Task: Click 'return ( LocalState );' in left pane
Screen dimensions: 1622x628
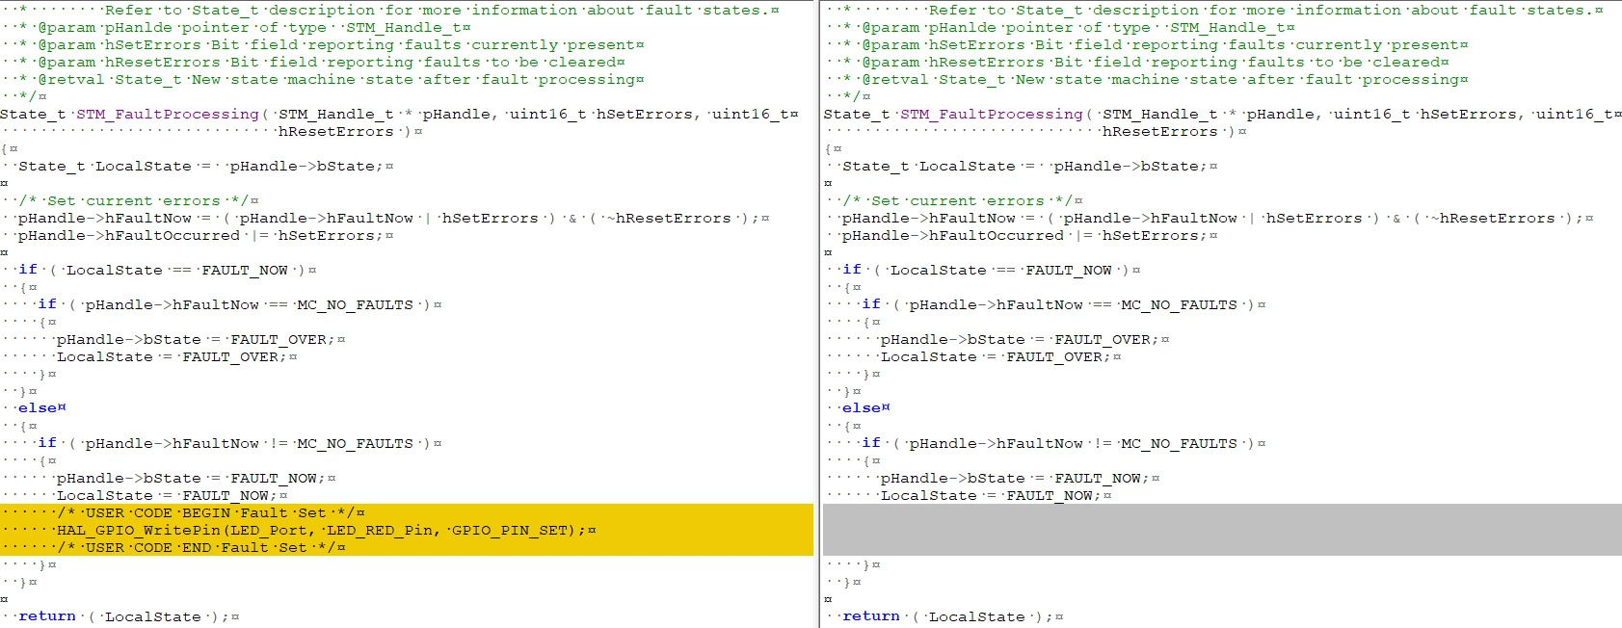Action: click(x=124, y=616)
